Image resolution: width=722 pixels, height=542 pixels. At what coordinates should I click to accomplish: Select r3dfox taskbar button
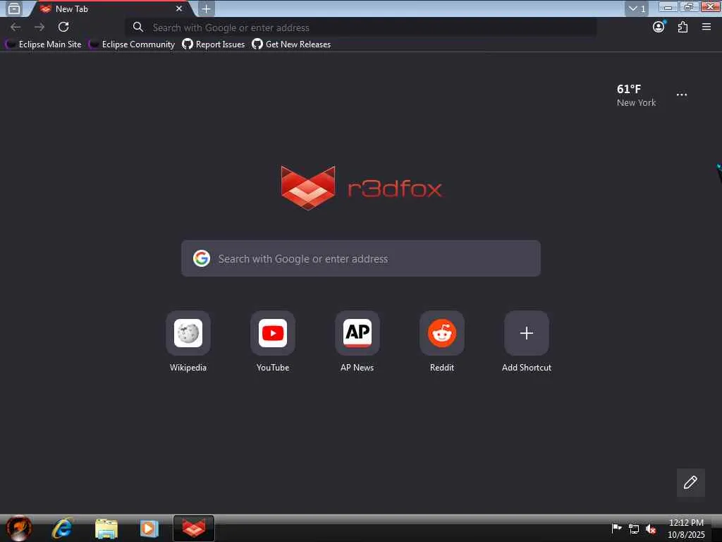pos(193,528)
